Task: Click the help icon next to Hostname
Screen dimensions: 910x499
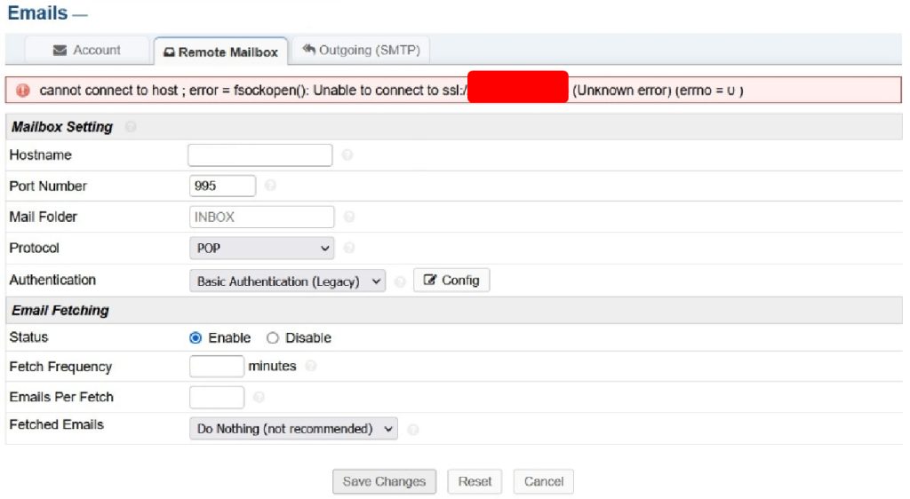Action: [347, 154]
